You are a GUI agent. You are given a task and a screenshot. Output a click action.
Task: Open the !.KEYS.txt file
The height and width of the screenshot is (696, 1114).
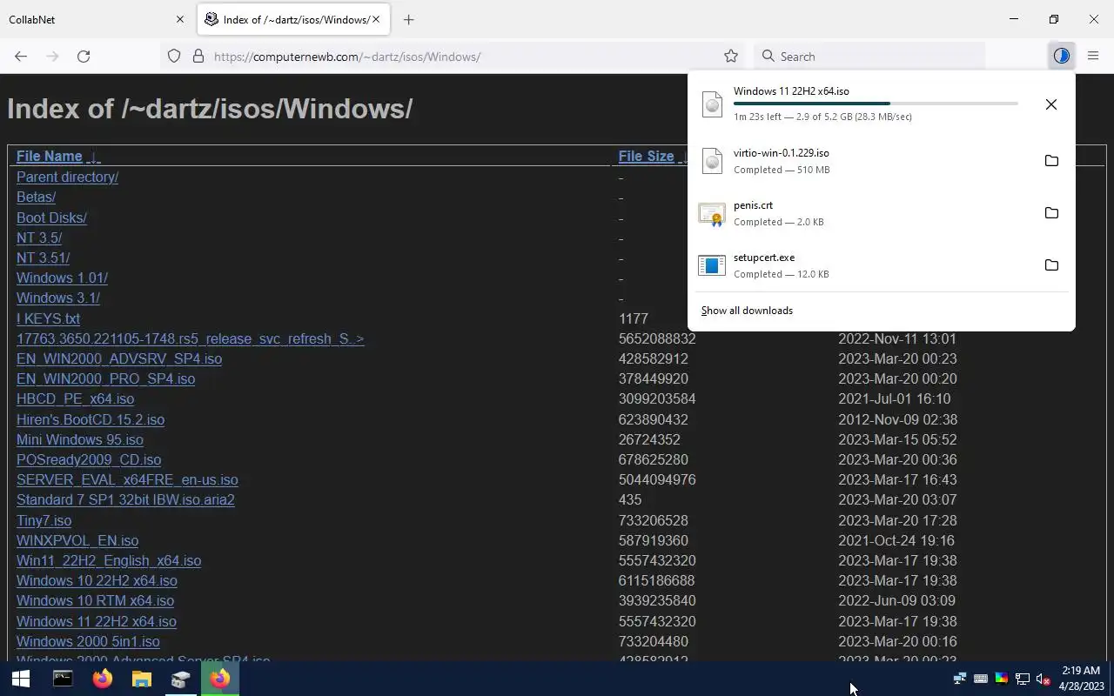coord(48,318)
